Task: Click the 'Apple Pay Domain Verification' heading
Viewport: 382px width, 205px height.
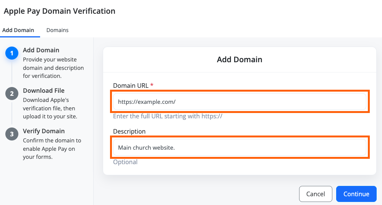Action: 60,11
